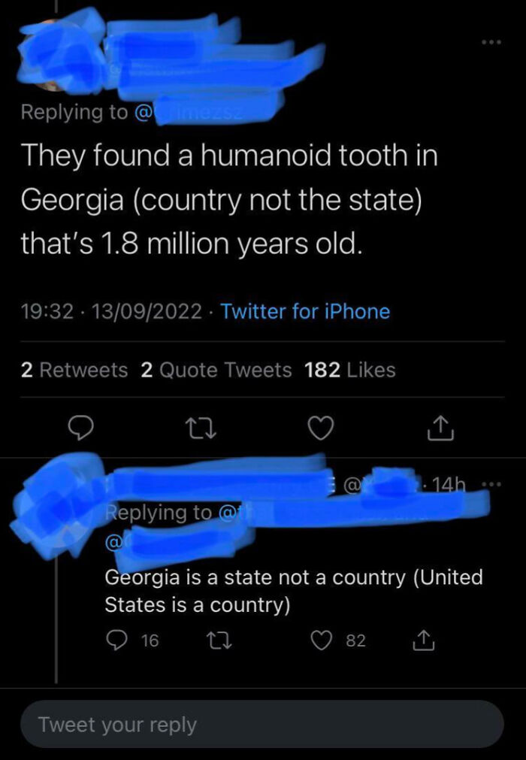Select the retweet icon on the main tweet
Screen dimensions: 526x760
click(x=201, y=428)
